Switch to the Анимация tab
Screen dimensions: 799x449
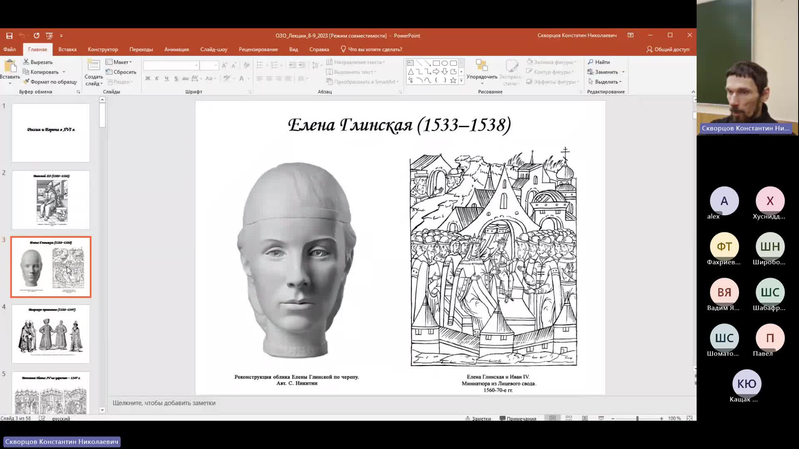coord(176,49)
